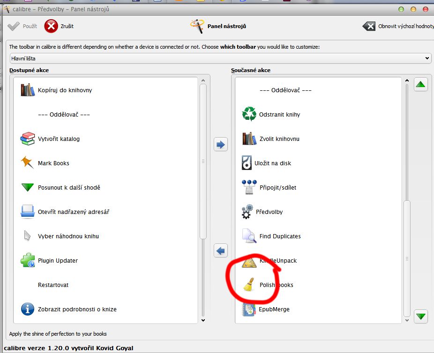Screen dimensions: 434x353
Task: Select the Oddělovač entry in Současné akce
Action: click(x=285, y=90)
